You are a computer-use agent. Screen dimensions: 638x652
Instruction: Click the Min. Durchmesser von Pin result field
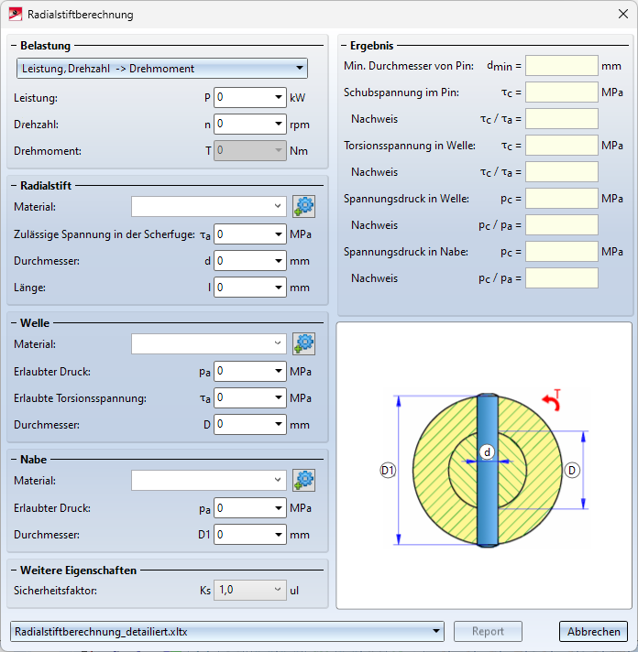click(561, 66)
